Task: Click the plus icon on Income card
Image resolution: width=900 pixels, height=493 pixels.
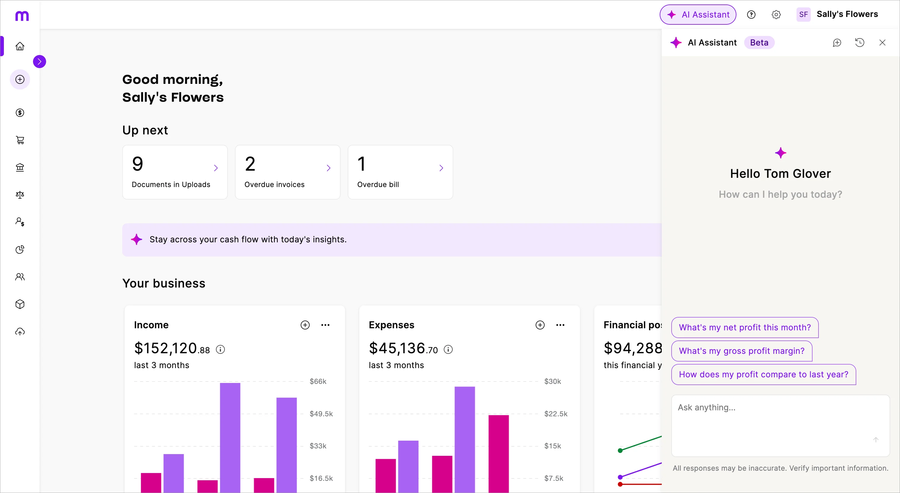Action: (305, 325)
